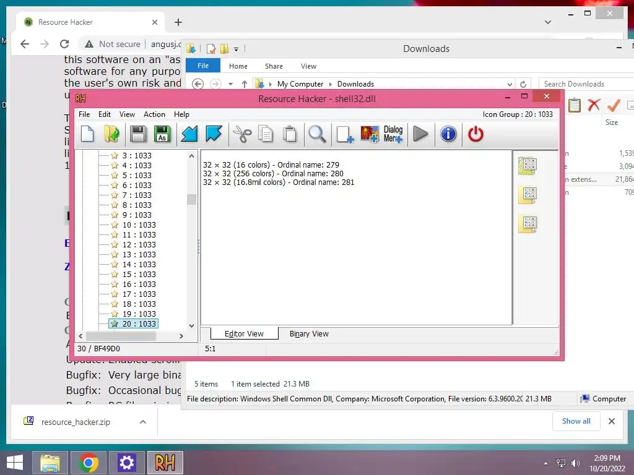Open Home tab in Downloads explorer

click(238, 66)
